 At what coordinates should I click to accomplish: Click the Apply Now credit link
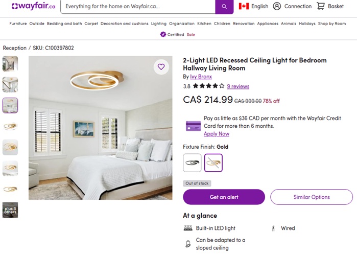(217, 134)
